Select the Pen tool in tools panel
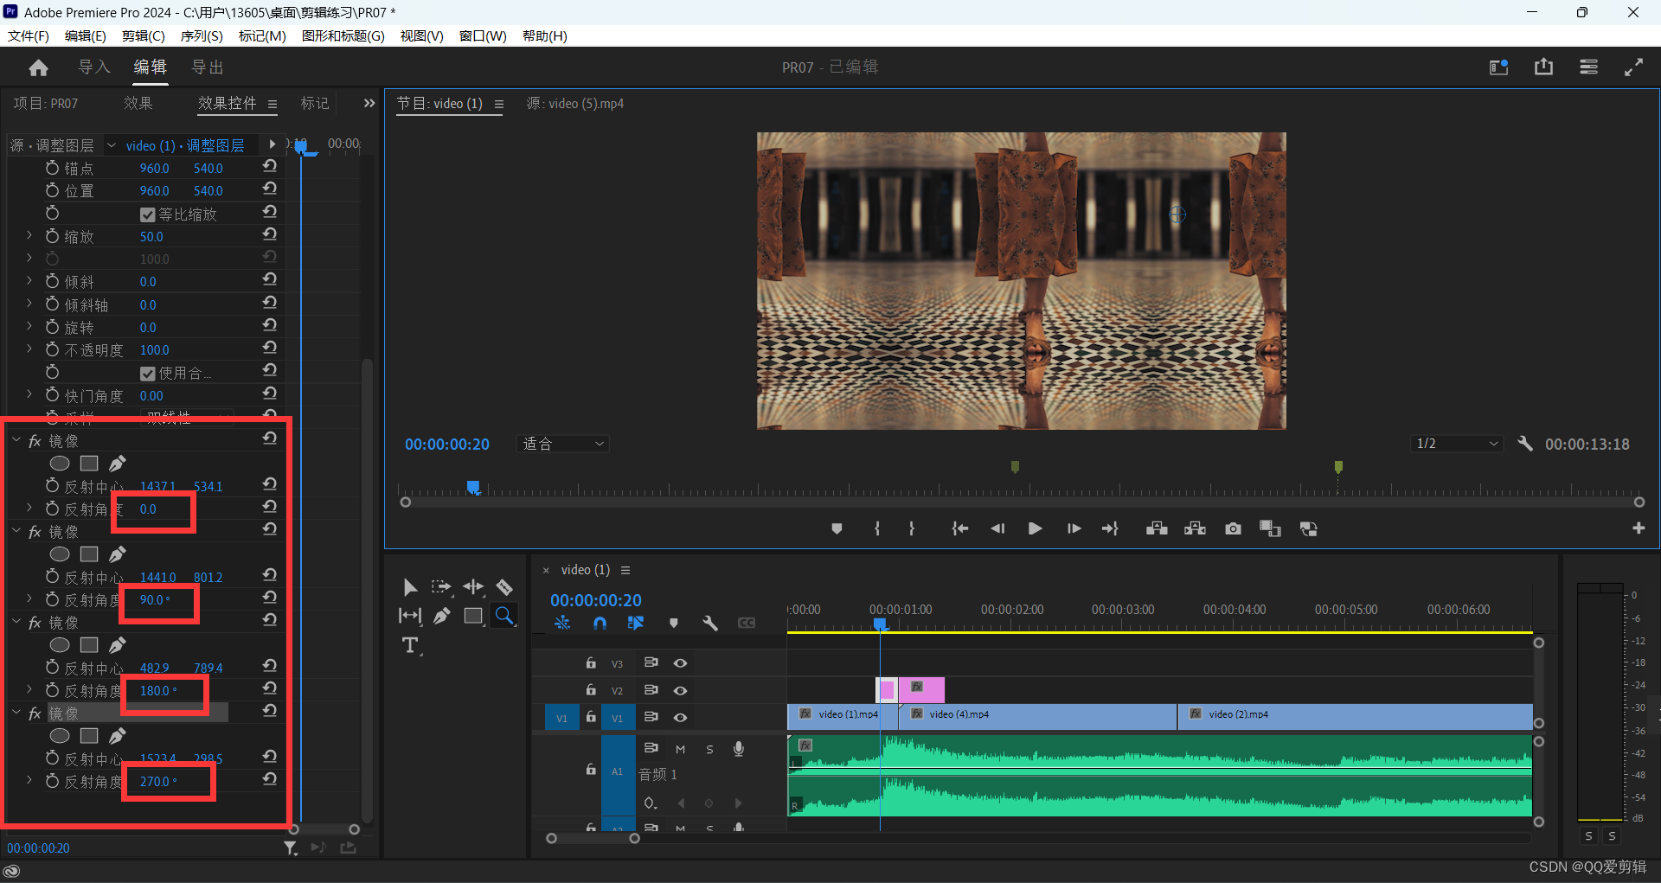This screenshot has height=883, width=1661. tap(442, 616)
